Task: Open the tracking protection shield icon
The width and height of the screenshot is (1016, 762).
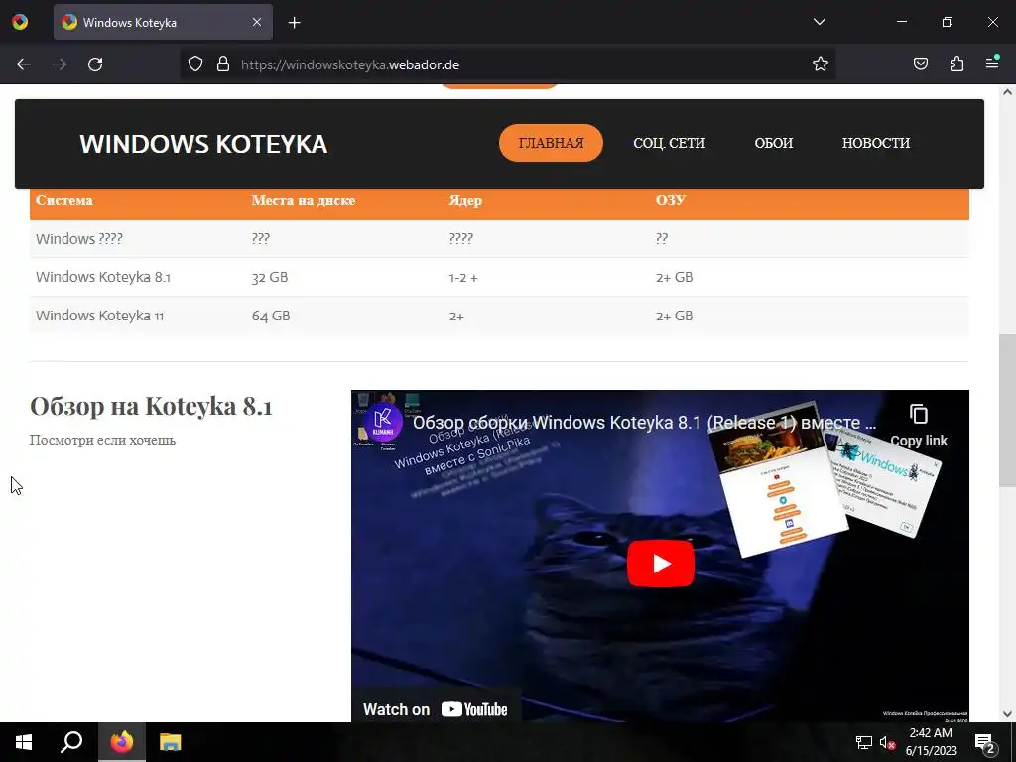Action: (195, 64)
